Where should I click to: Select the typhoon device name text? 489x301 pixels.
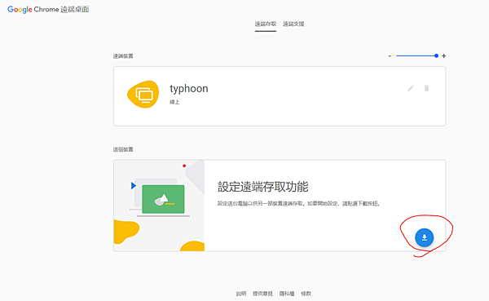point(189,89)
